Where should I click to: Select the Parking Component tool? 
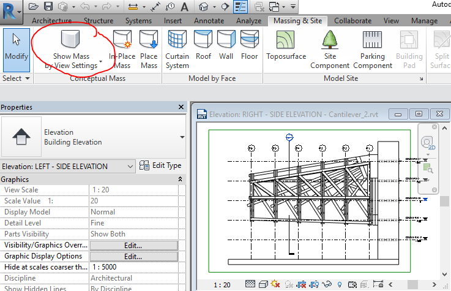[373, 50]
